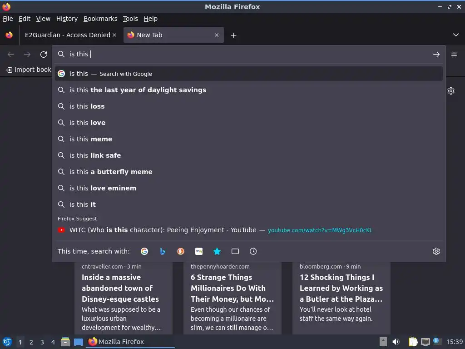465x349 pixels.
Task: Open thepennyhoarder Millionaires article card
Action: pos(232,298)
